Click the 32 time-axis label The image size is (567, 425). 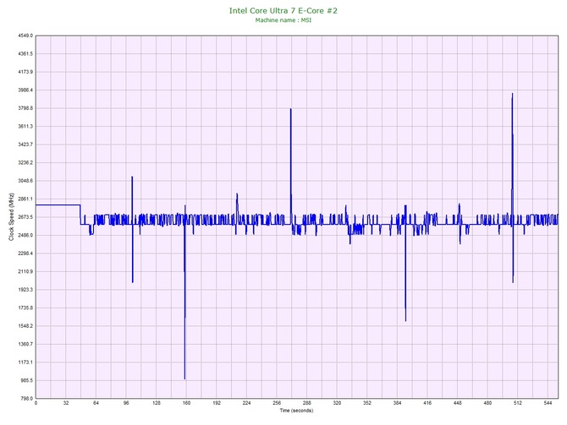[66, 403]
